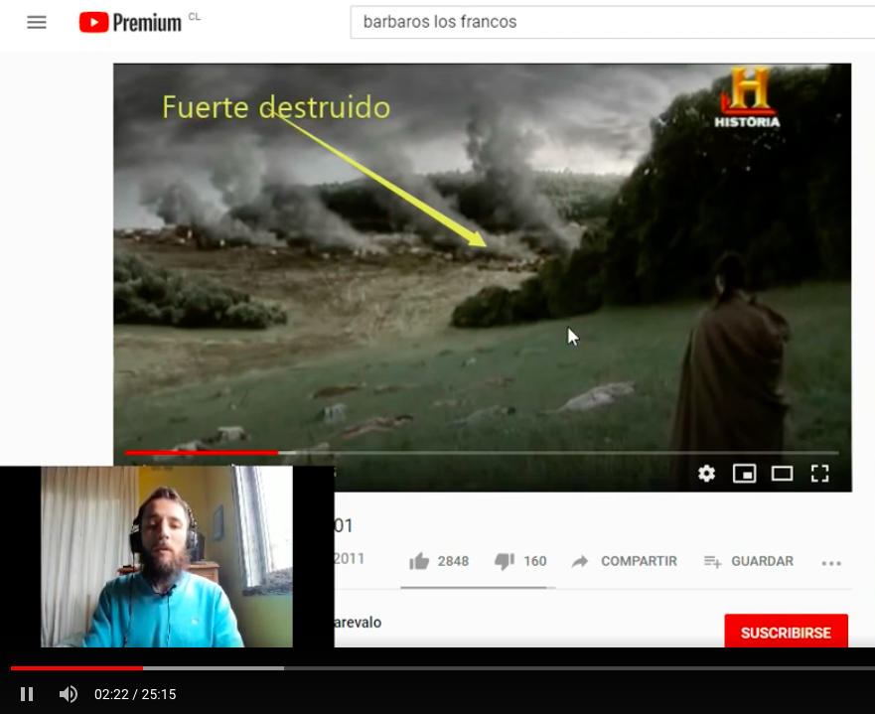Open the video settings gear menu

(706, 474)
